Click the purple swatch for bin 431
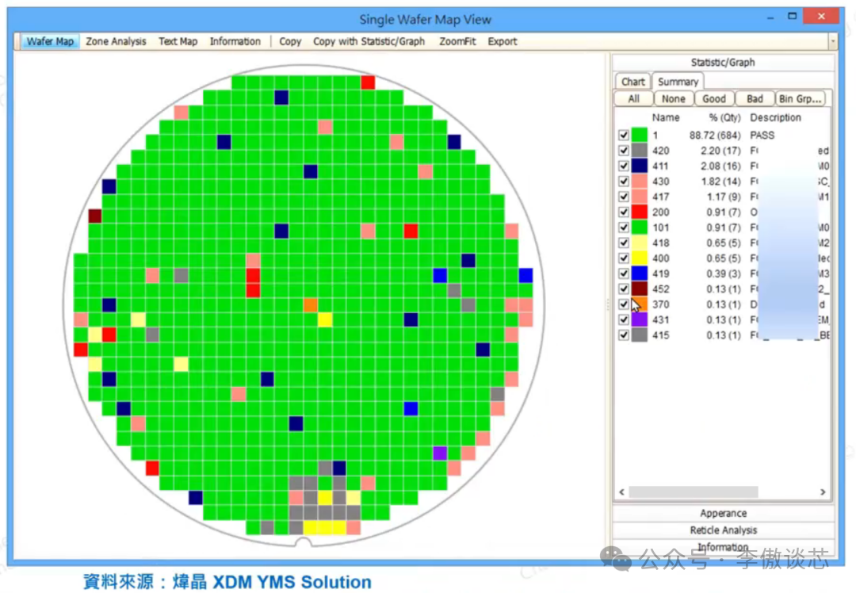Screen dimensions: 856x593 (640, 319)
